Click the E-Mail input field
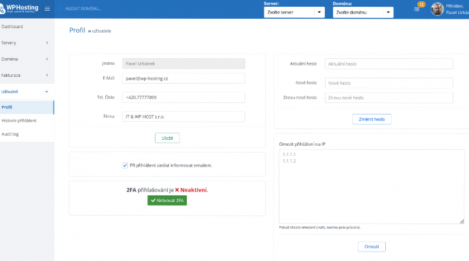This screenshot has height=261, width=469. (184, 78)
